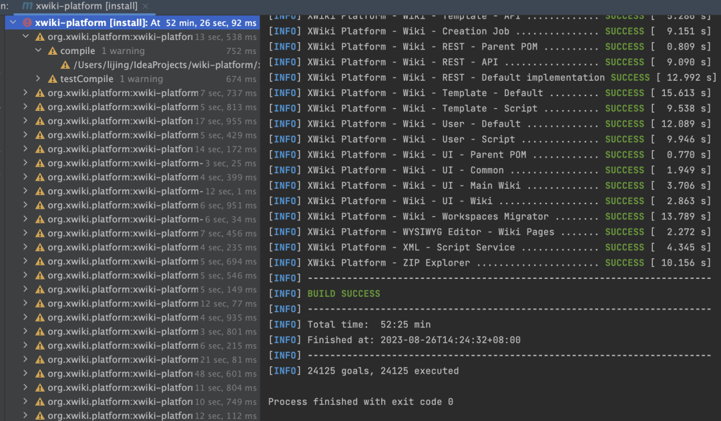Collapse the compile node chevron
This screenshot has width=721, height=421.
pyautogui.click(x=38, y=51)
